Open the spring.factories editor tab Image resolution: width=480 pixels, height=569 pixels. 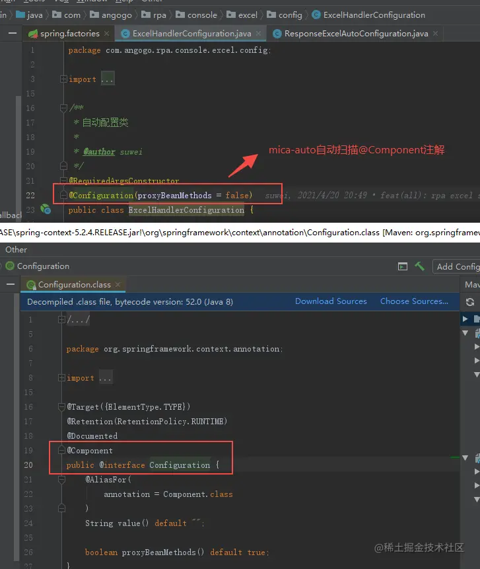click(69, 34)
